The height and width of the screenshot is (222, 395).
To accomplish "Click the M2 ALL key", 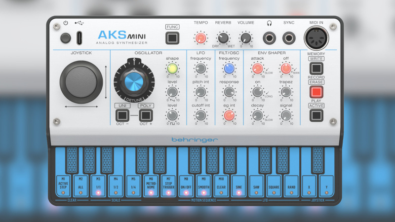I will coord(80,186).
